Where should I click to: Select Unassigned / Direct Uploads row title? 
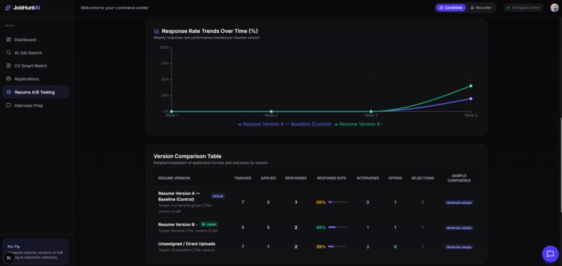point(187,244)
